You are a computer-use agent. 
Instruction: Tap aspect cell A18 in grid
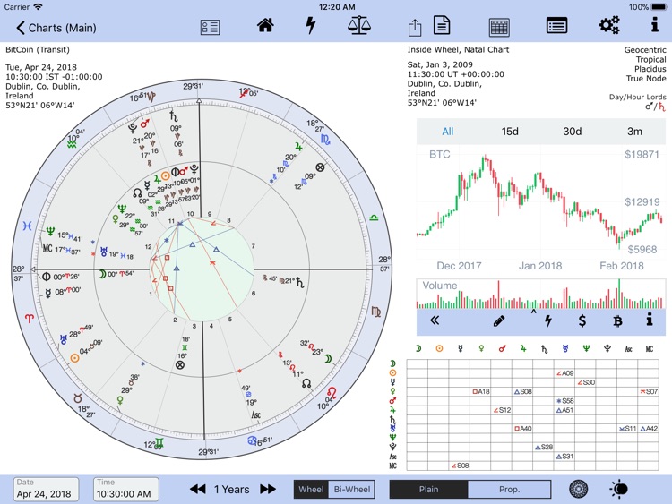pyautogui.click(x=480, y=391)
